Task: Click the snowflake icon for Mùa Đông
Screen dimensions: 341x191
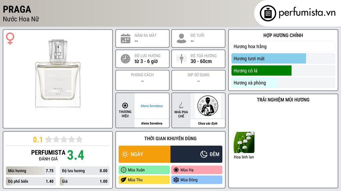Action: [x=176, y=180]
